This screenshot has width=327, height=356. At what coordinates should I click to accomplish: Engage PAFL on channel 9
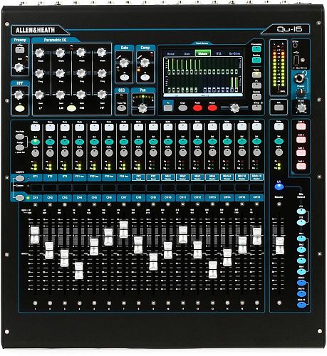tap(153, 153)
